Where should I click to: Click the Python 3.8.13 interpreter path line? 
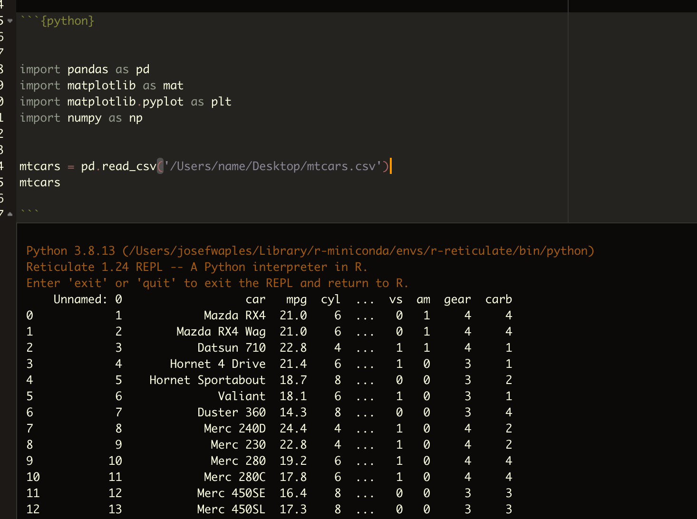(310, 251)
